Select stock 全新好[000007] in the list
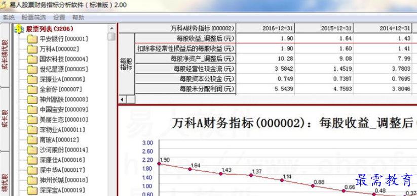Screen dimensions: 417x196 tap(61, 89)
